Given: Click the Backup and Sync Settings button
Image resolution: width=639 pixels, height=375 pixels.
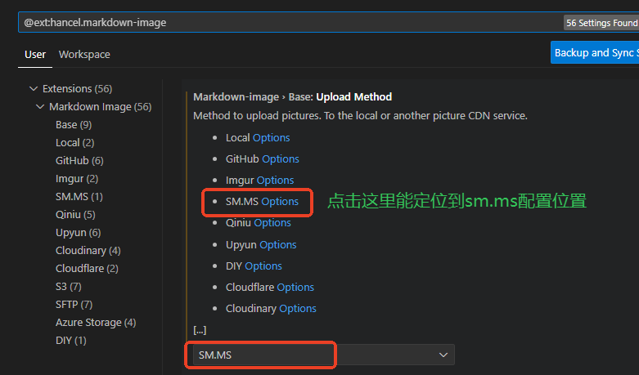Looking at the screenshot, I should pos(595,53).
